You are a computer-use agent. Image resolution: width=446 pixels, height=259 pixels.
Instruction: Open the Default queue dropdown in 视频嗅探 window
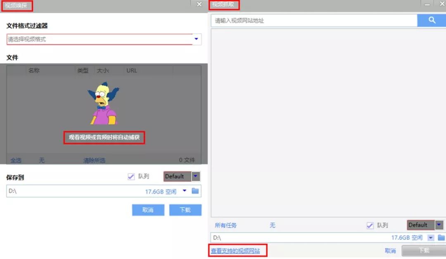coord(195,176)
